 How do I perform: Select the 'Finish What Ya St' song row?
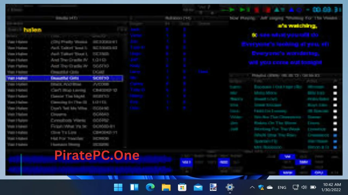[64, 126]
